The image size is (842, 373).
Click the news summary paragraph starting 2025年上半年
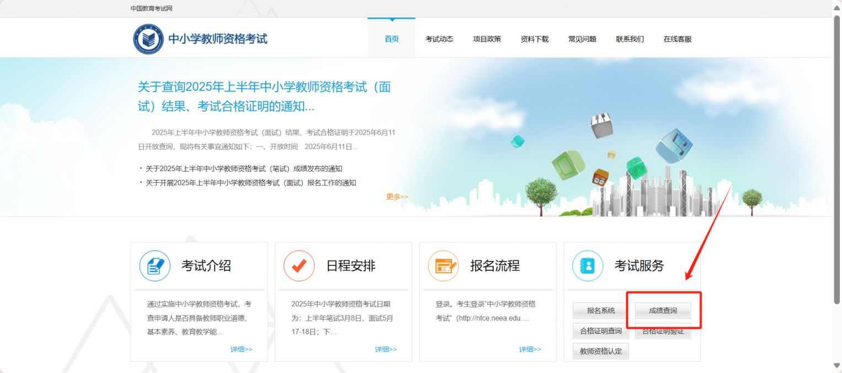[267, 140]
